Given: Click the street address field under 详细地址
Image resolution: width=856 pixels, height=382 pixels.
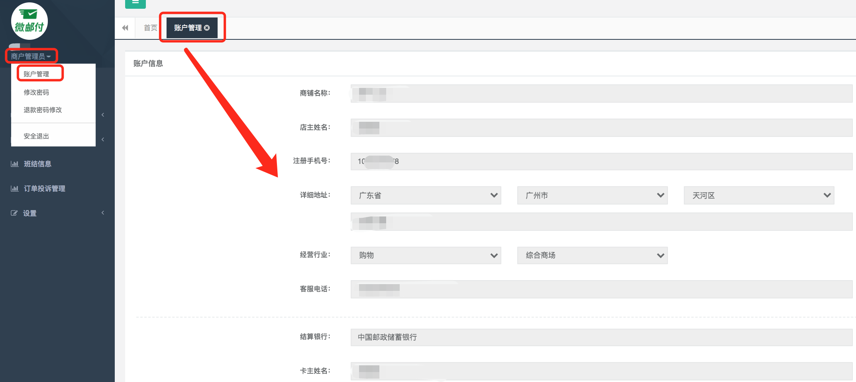Looking at the screenshot, I should coord(601,222).
